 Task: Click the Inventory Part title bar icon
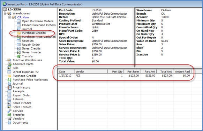5,4
